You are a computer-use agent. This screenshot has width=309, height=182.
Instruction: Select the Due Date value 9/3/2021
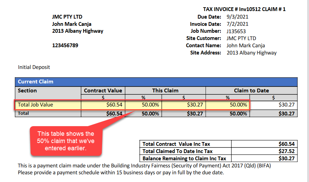237,17
